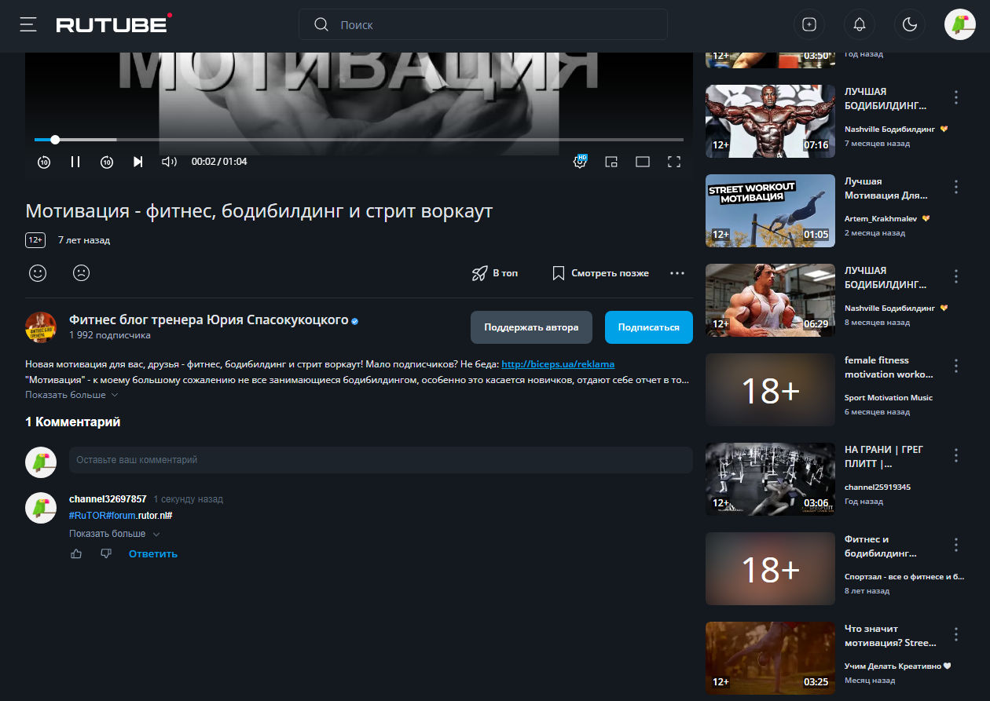Open Фитнес блог тренера Юрия Спасокукоцкого channel
This screenshot has width=990, height=701.
(x=208, y=319)
